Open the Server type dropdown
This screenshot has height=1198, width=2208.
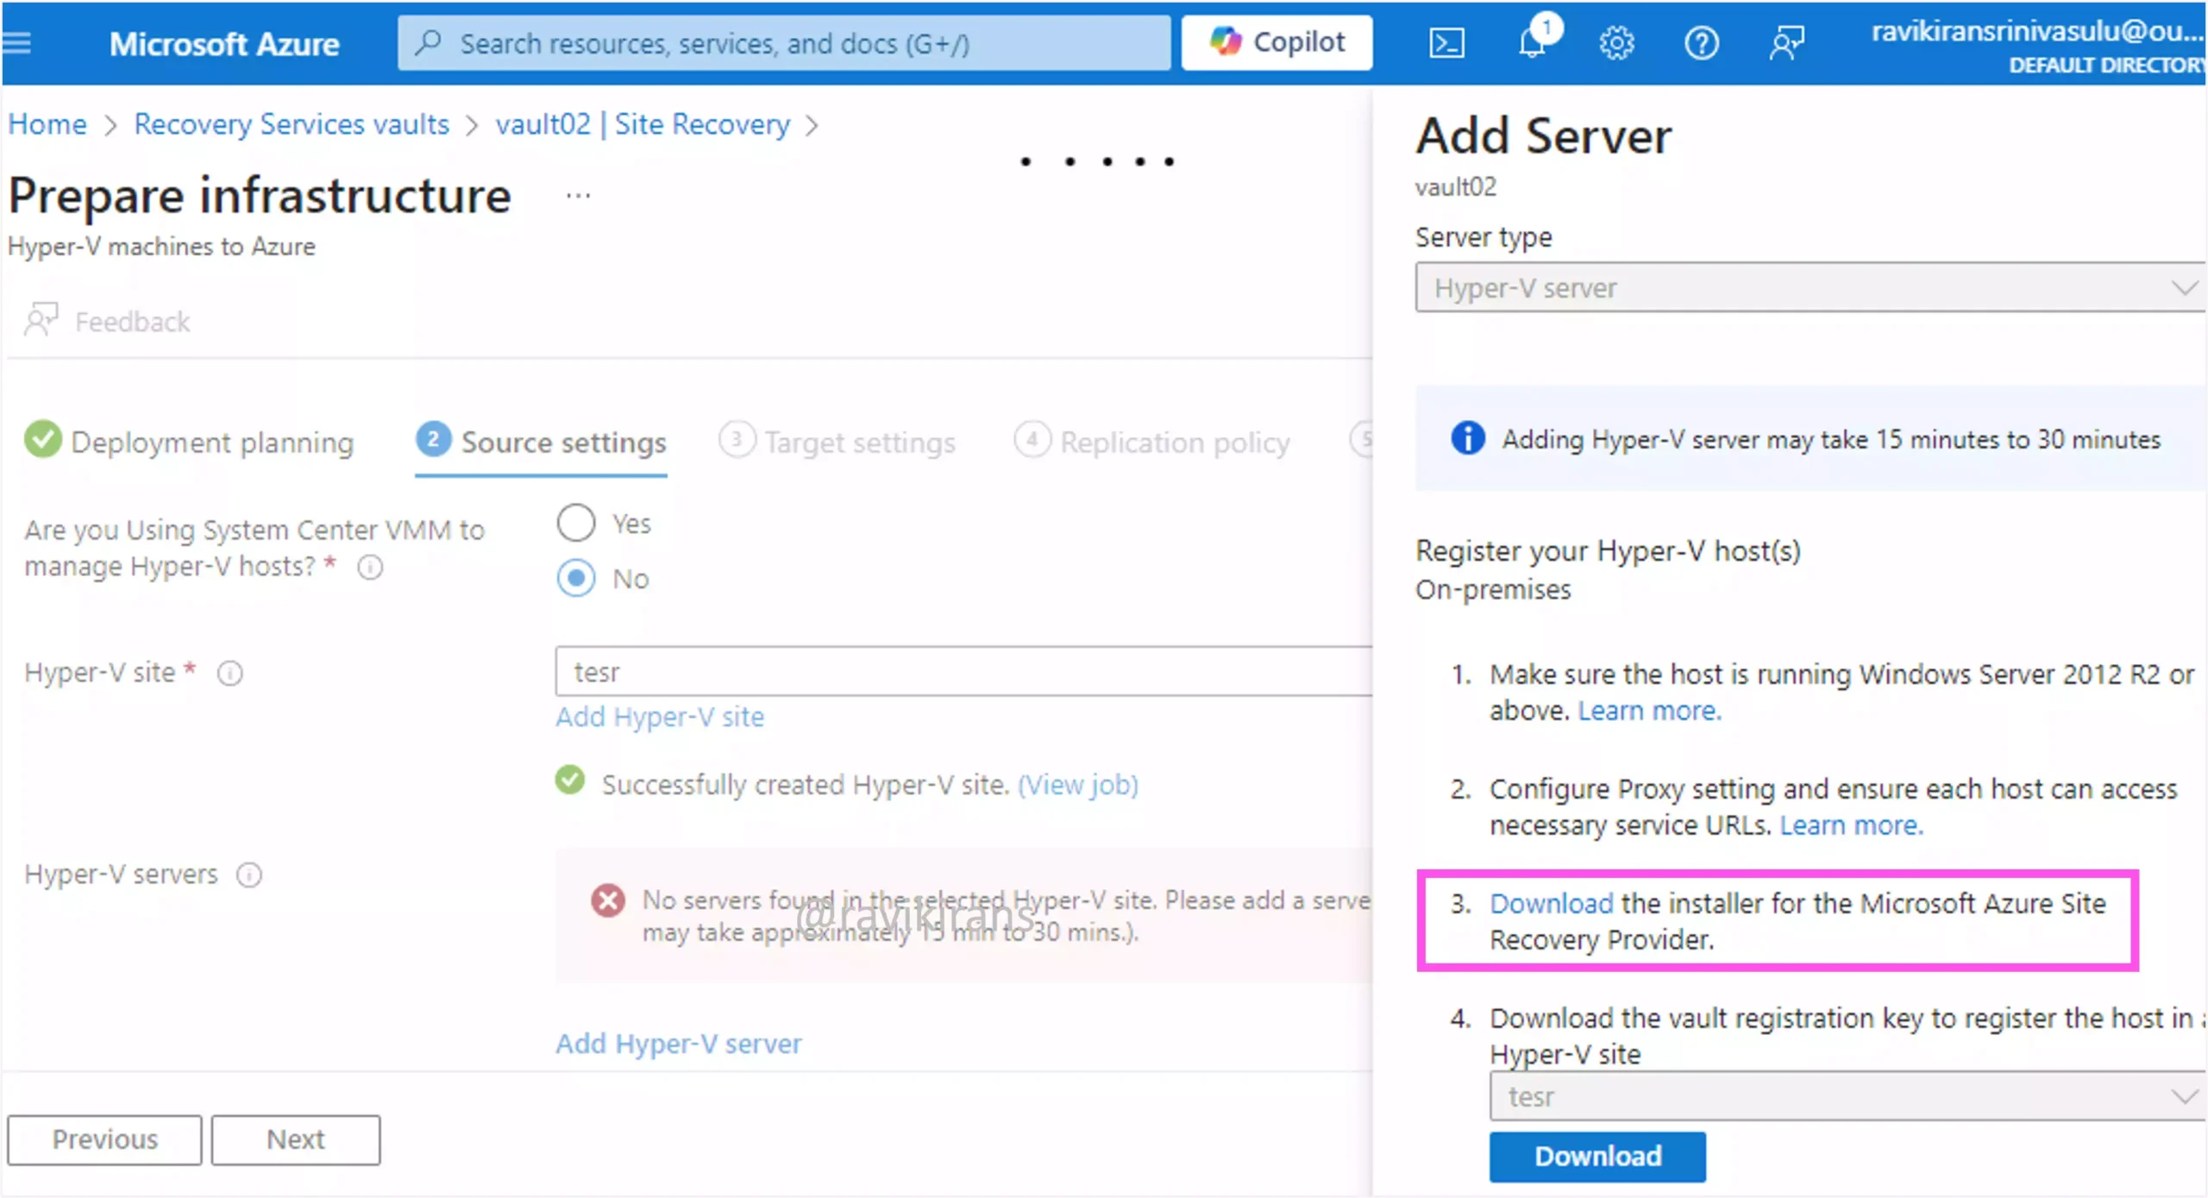point(1810,287)
